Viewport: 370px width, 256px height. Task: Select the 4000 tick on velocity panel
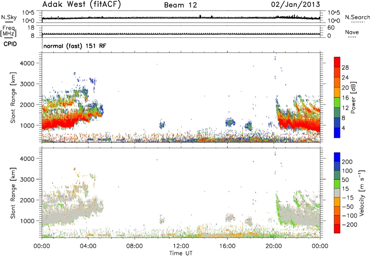pyautogui.click(x=27, y=158)
